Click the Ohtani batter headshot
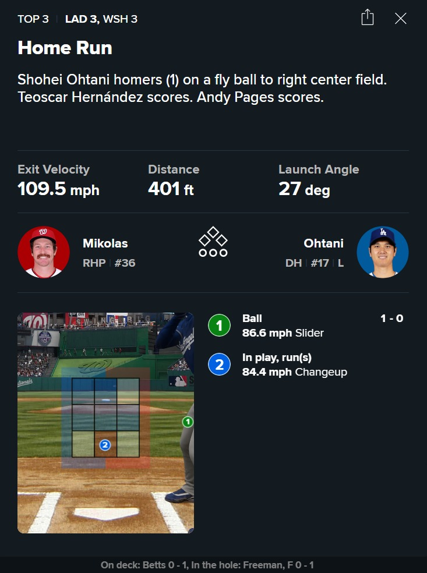This screenshot has width=427, height=573. tap(383, 252)
